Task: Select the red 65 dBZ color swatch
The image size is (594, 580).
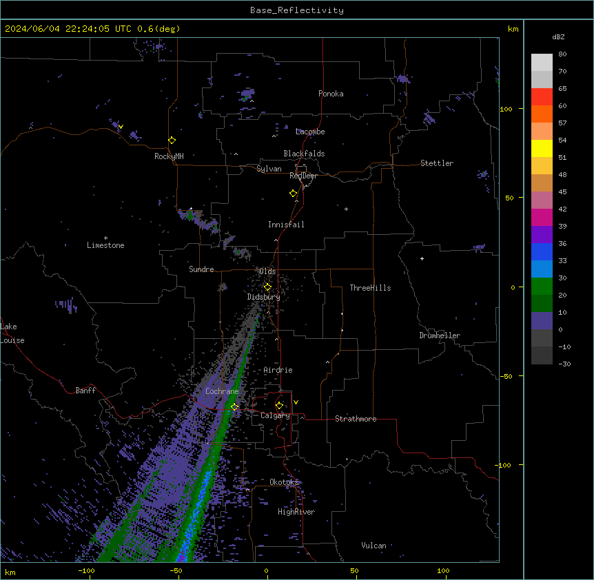Action: click(542, 96)
